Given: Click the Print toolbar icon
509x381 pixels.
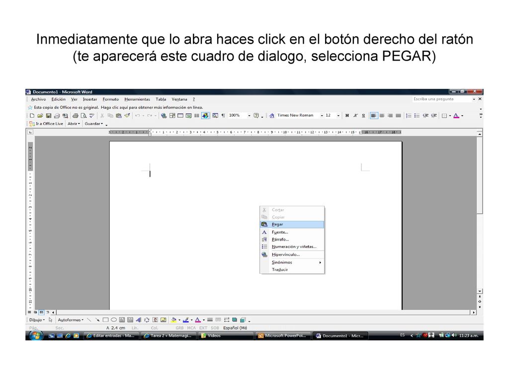Looking at the screenshot, I should (x=76, y=116).
